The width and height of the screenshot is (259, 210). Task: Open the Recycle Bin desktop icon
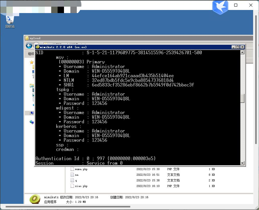coord(10,22)
